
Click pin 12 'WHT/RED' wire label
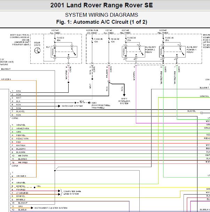click(23, 162)
